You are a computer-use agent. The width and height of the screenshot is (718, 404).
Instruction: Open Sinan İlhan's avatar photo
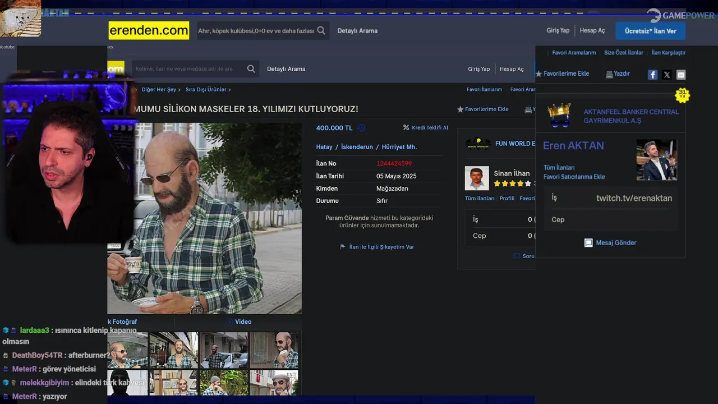[x=477, y=178]
